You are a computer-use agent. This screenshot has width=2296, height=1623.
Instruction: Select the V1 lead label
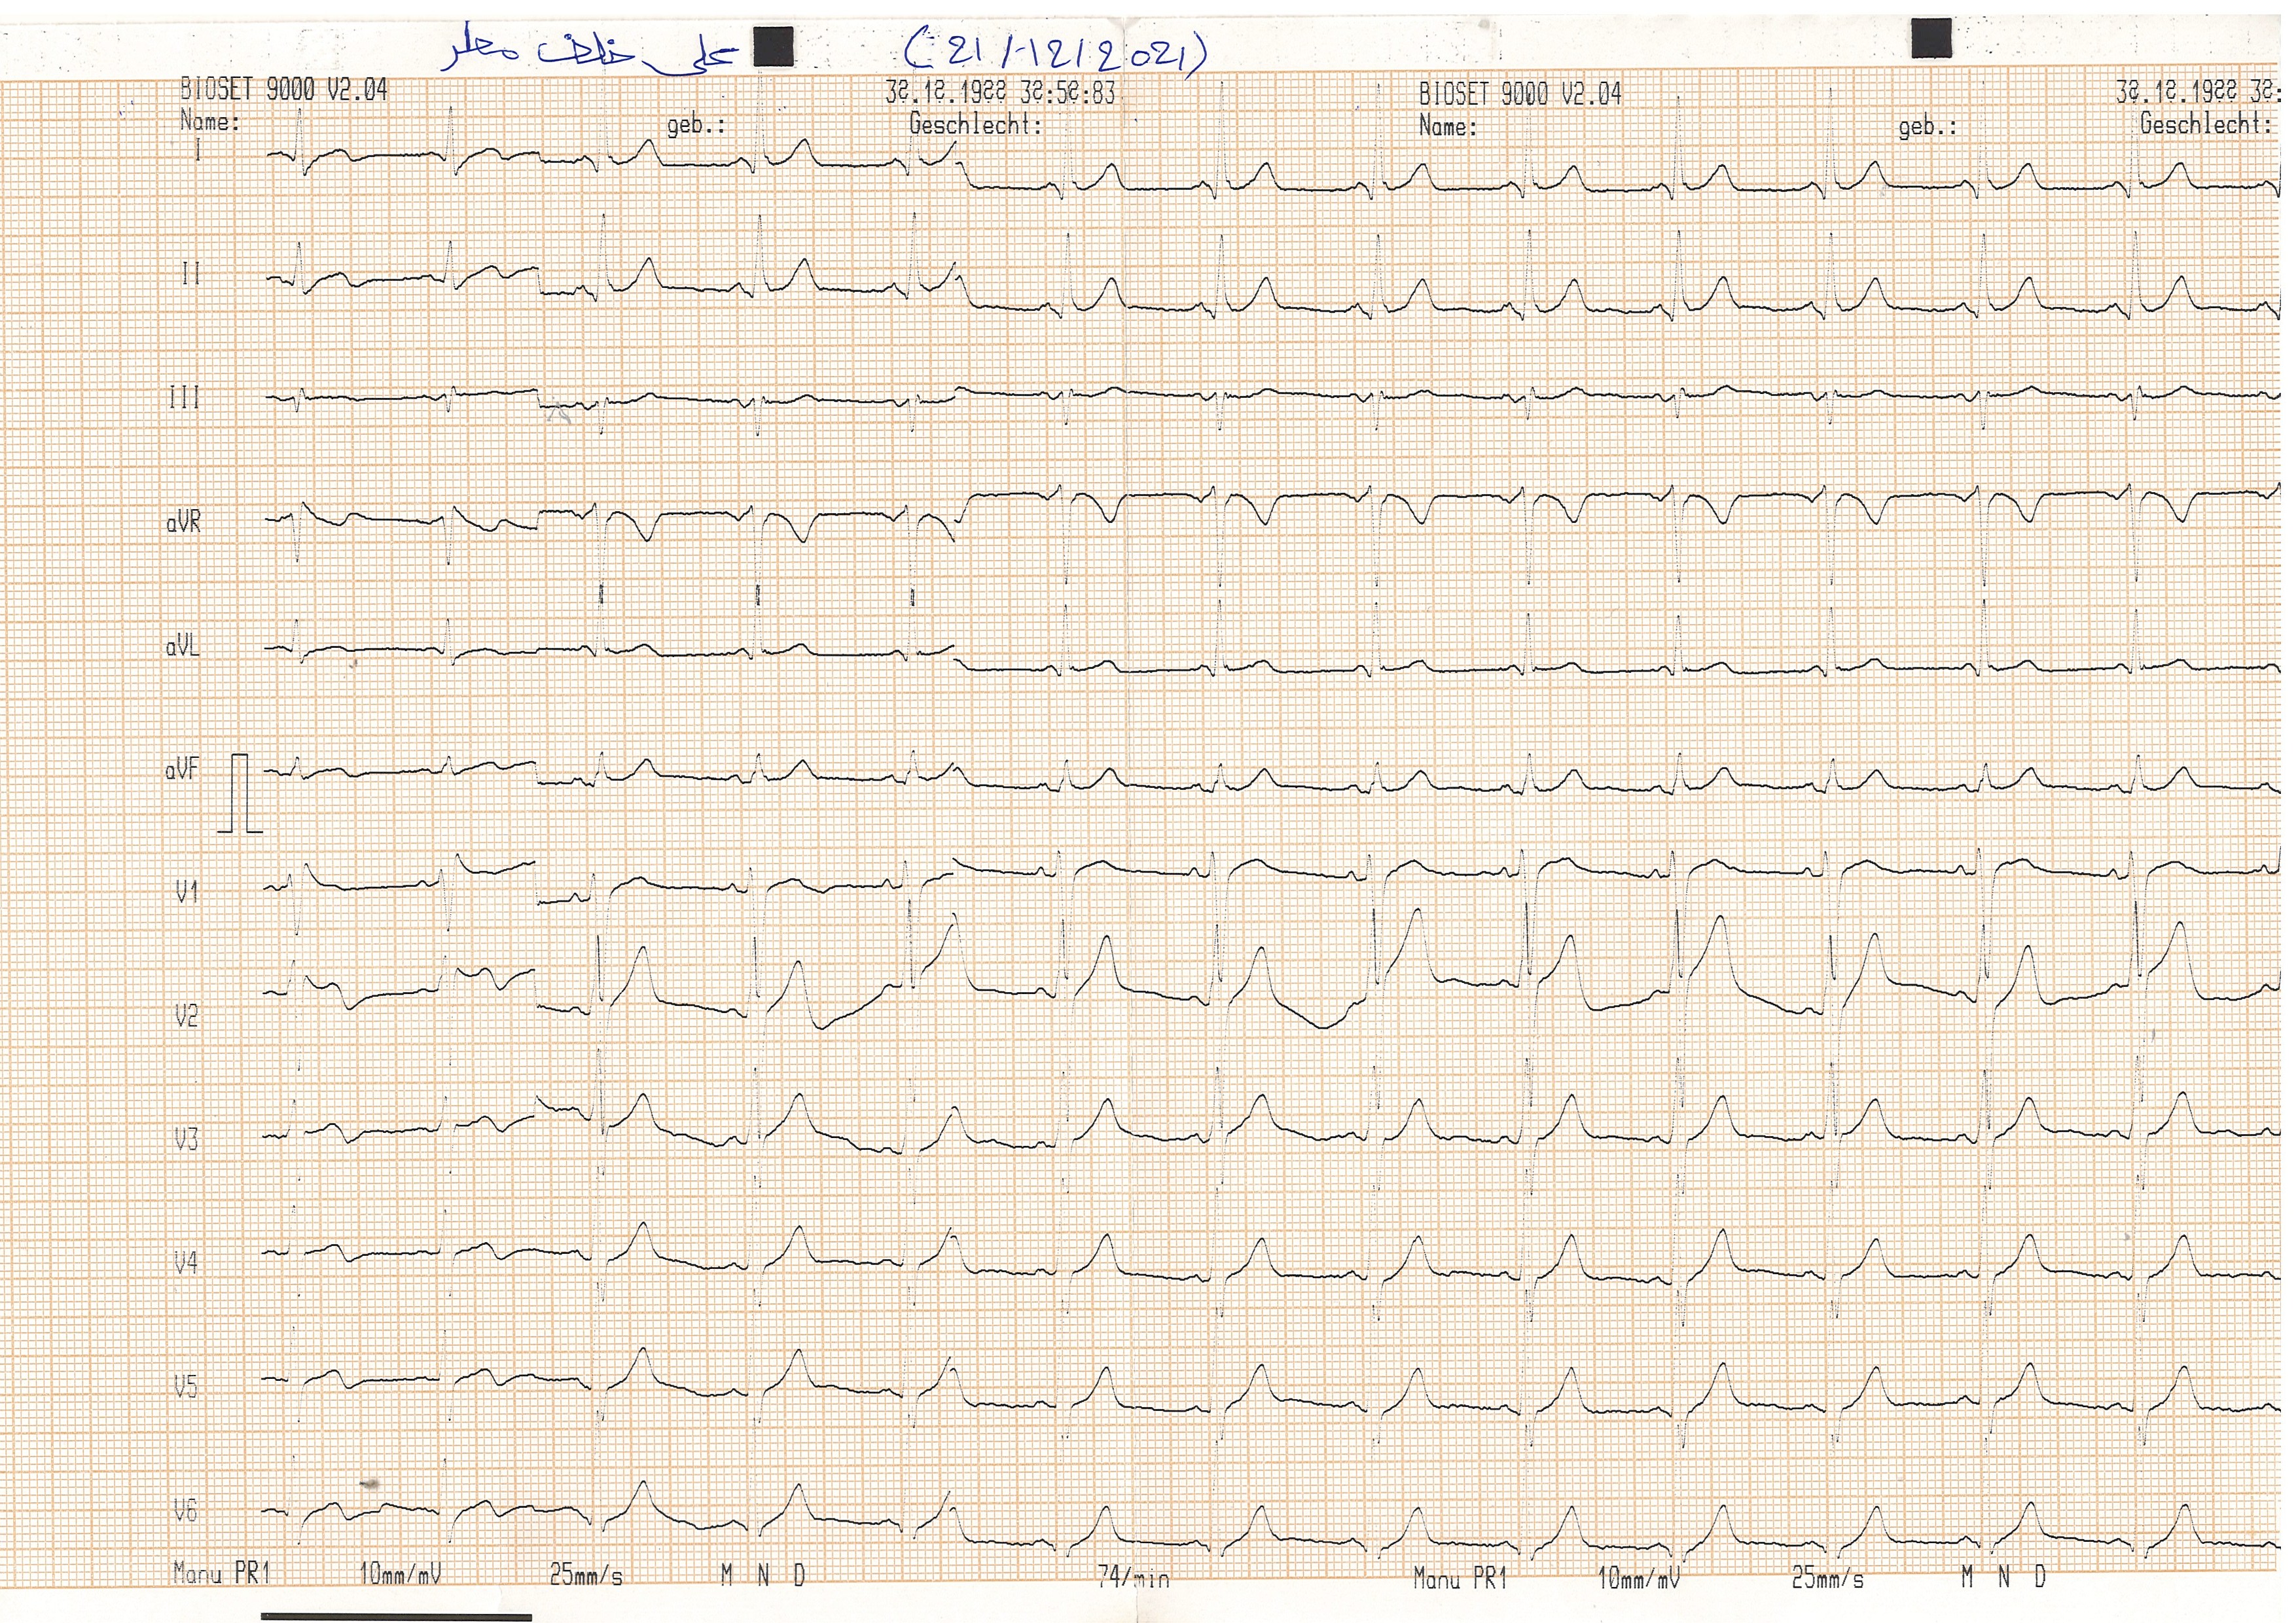(187, 892)
